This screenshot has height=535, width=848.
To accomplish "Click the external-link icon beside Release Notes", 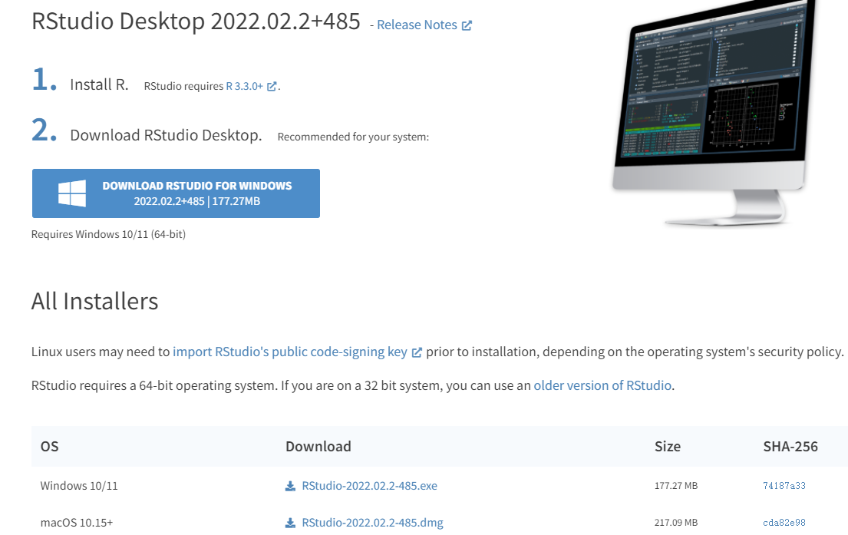I will tap(467, 25).
